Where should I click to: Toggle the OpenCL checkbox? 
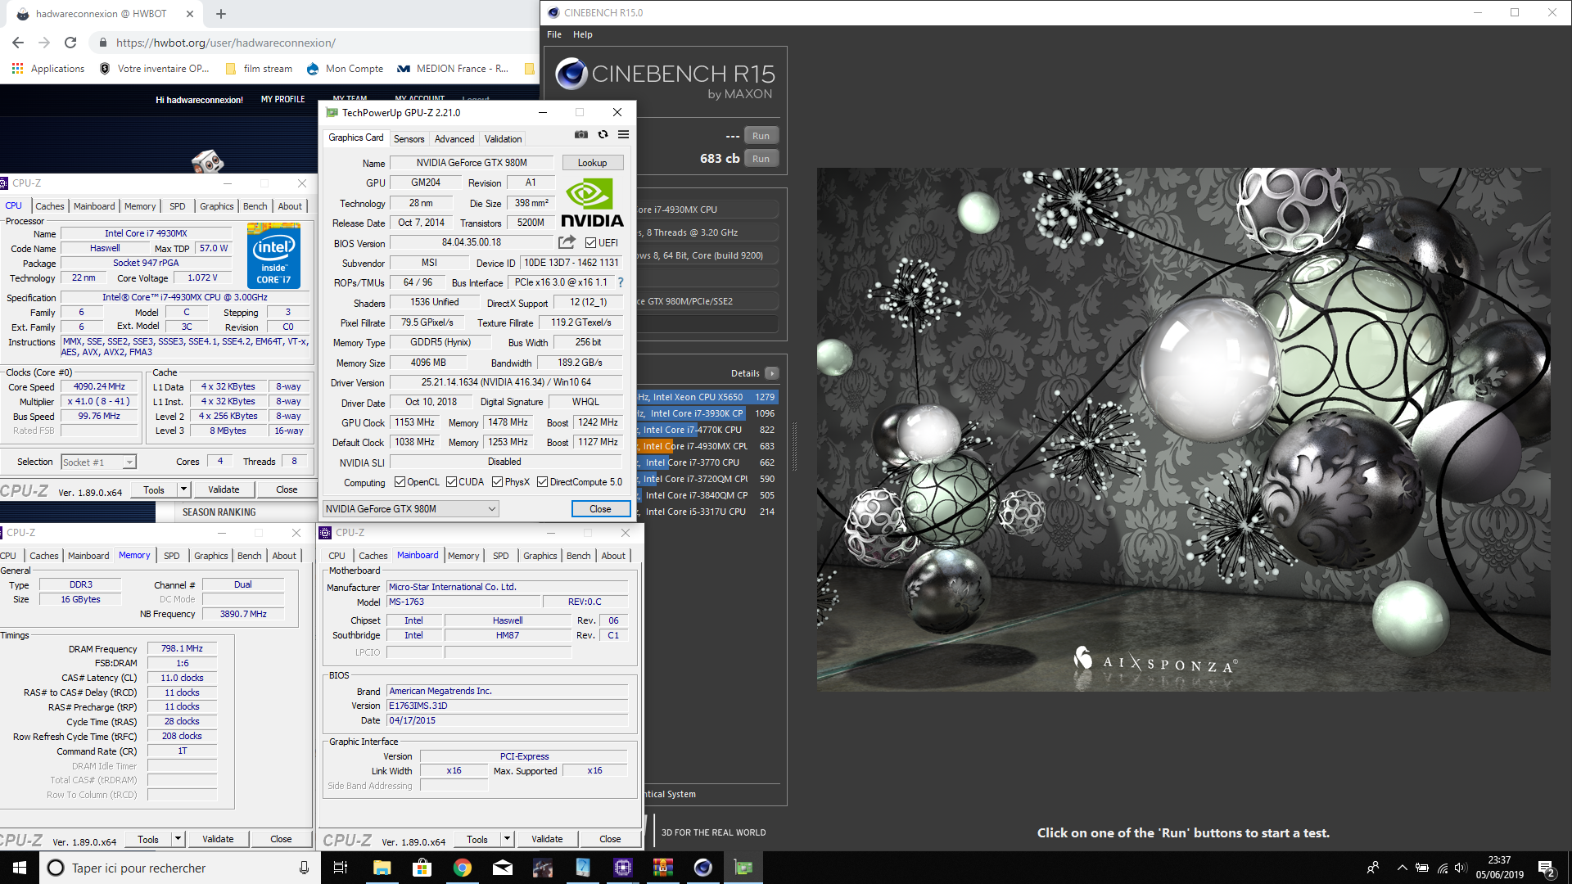(400, 482)
